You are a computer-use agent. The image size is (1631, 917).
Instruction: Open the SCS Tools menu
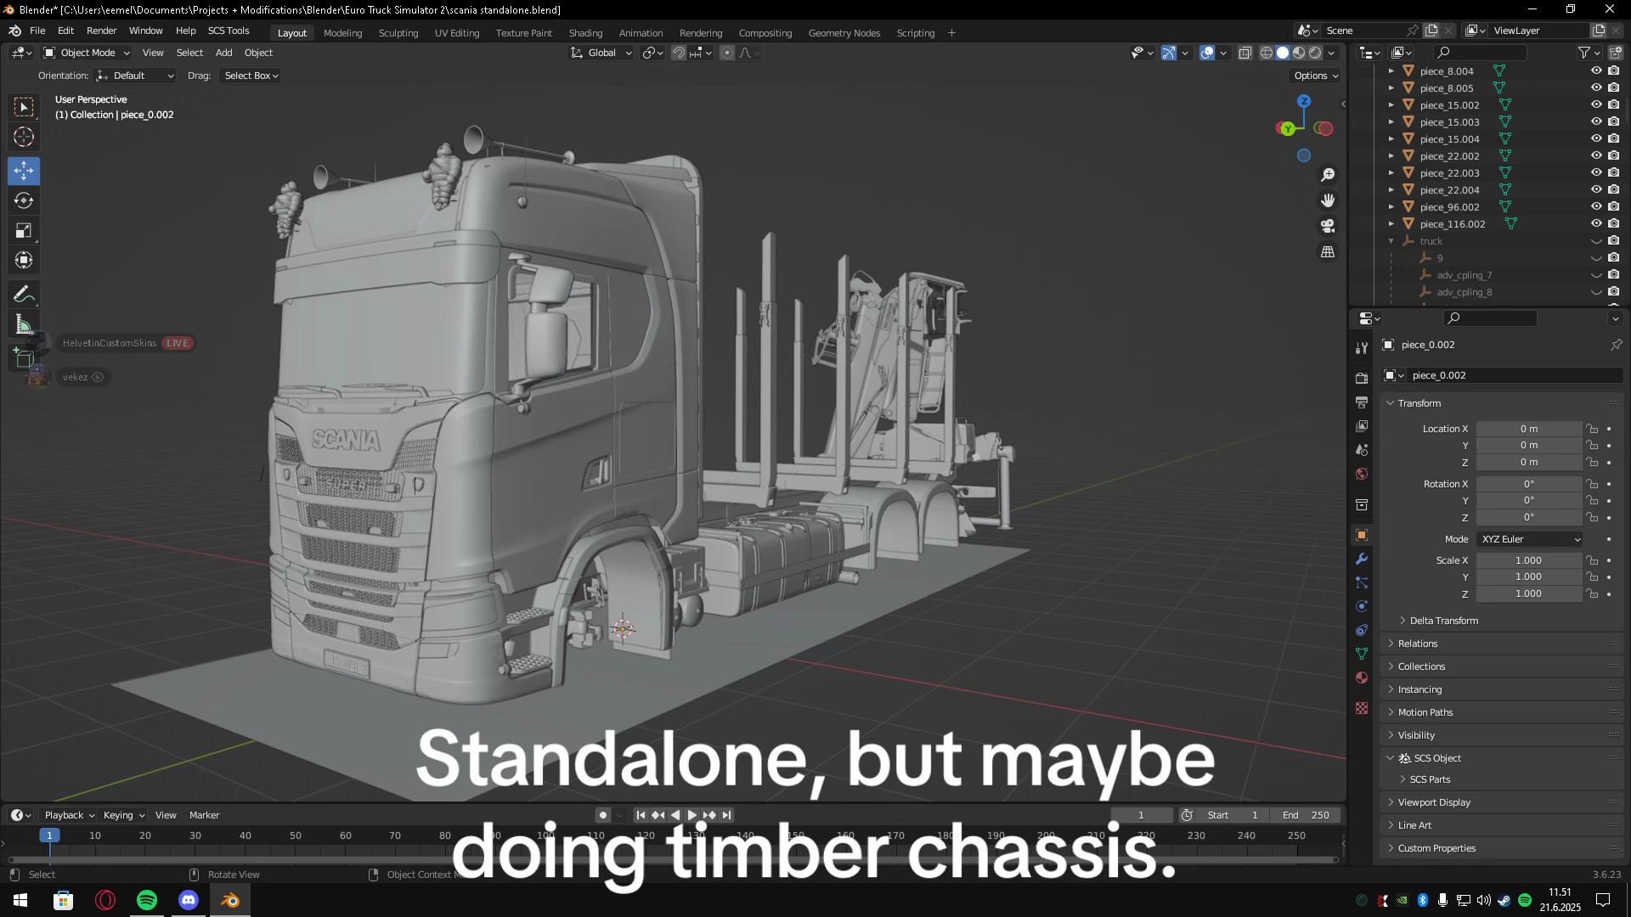point(229,31)
